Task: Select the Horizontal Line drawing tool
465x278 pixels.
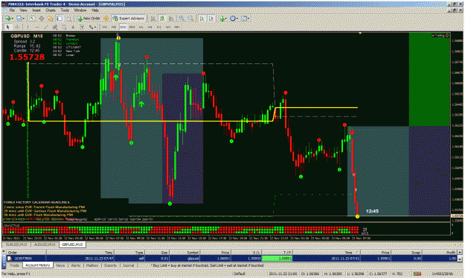Action: (36, 27)
